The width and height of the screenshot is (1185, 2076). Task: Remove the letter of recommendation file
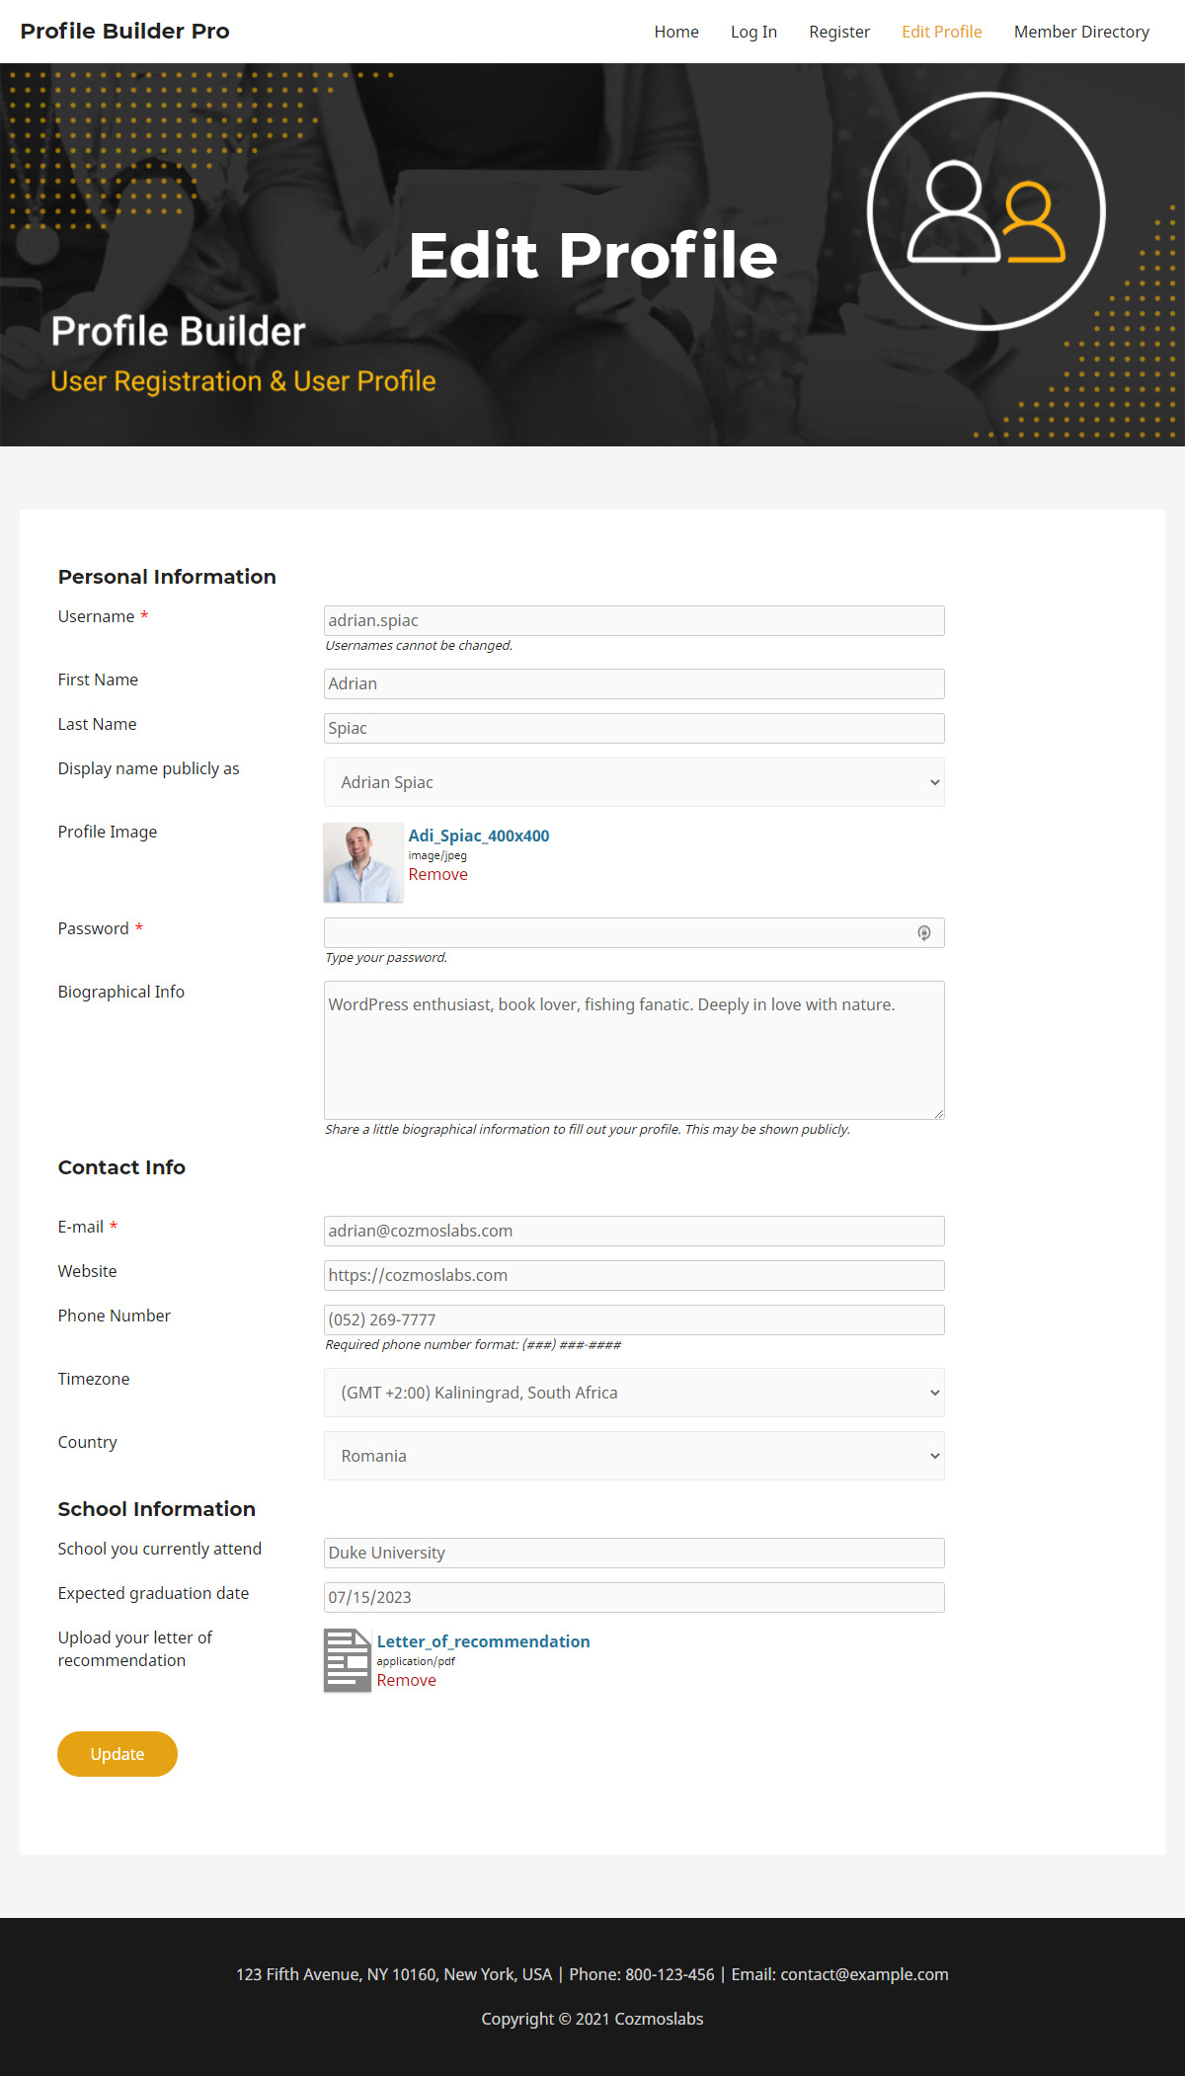tap(407, 1680)
